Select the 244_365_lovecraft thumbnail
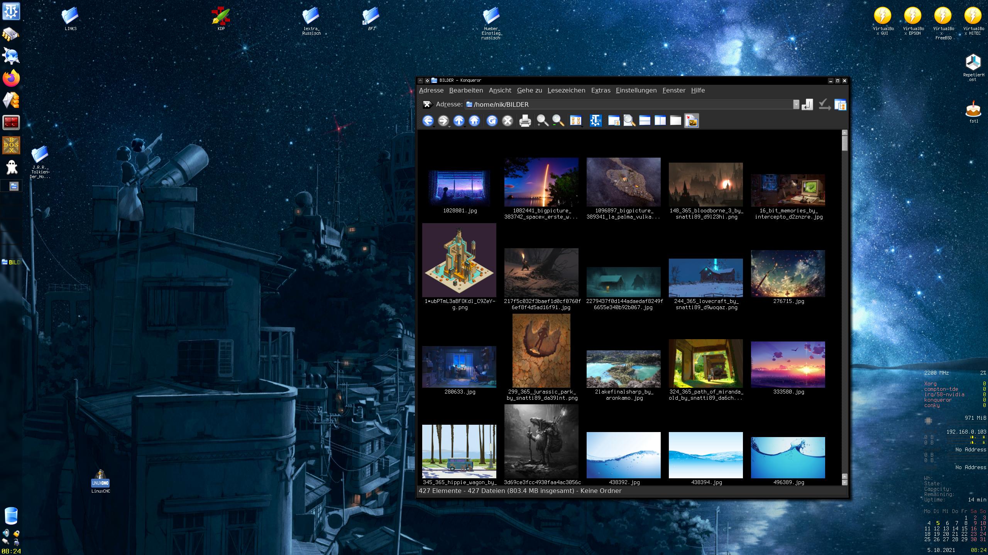 pyautogui.click(x=705, y=278)
